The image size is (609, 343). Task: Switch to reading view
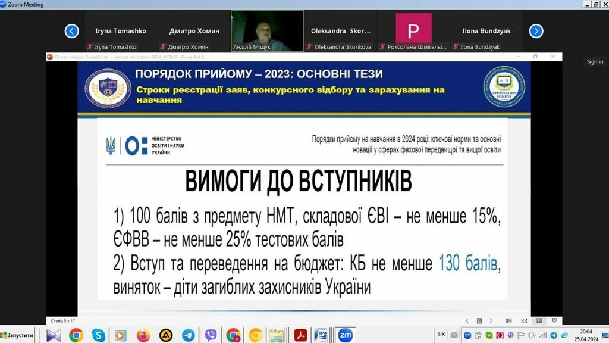pyautogui.click(x=539, y=320)
